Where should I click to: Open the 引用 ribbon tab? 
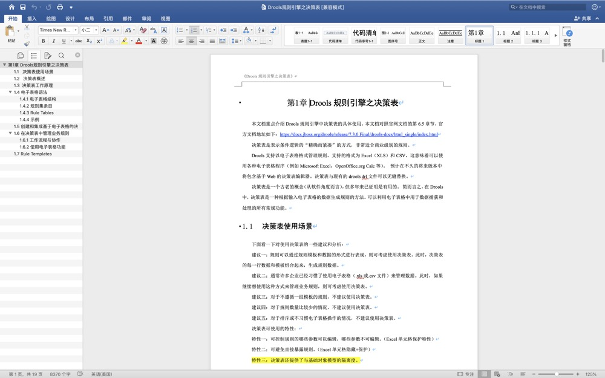tap(108, 19)
